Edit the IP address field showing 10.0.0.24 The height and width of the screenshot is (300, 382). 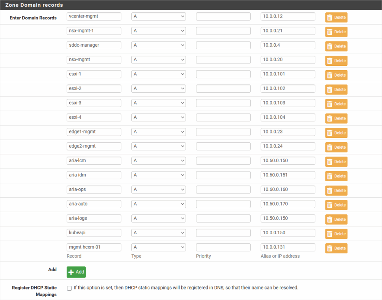288,146
